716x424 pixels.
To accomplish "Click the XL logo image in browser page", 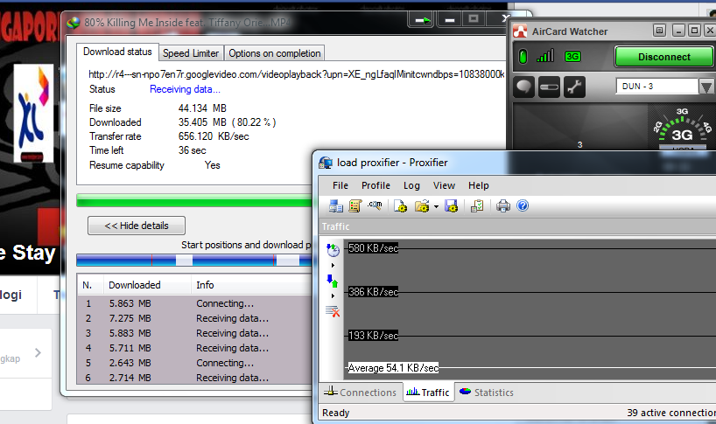I will pyautogui.click(x=33, y=113).
